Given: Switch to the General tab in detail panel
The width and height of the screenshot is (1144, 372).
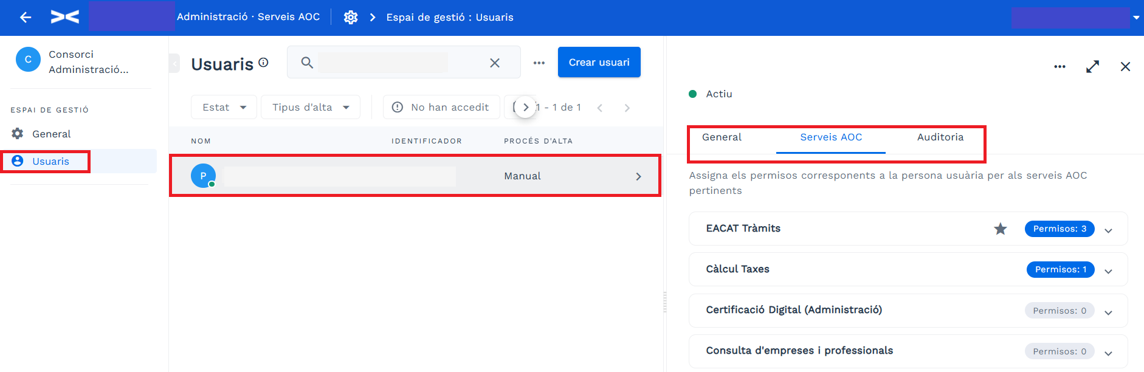Looking at the screenshot, I should point(722,137).
